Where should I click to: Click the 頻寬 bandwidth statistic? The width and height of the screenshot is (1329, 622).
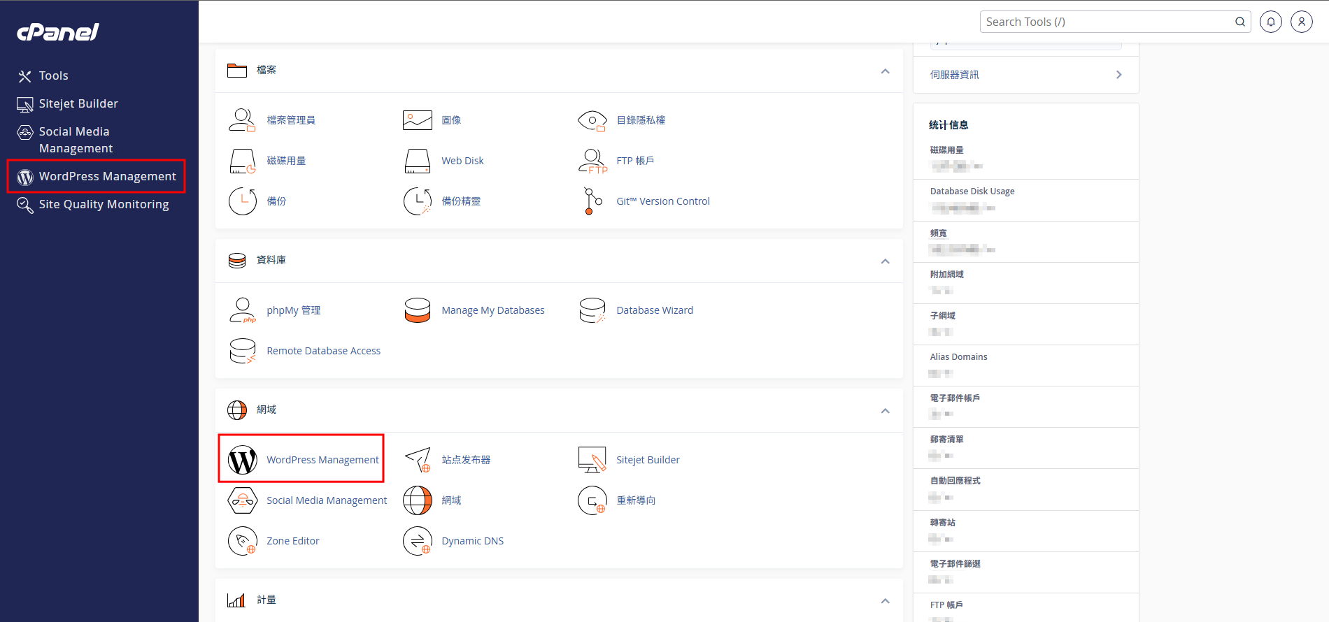point(938,233)
